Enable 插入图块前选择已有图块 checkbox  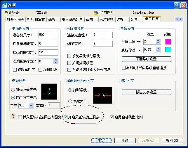pyautogui.click(x=20, y=117)
